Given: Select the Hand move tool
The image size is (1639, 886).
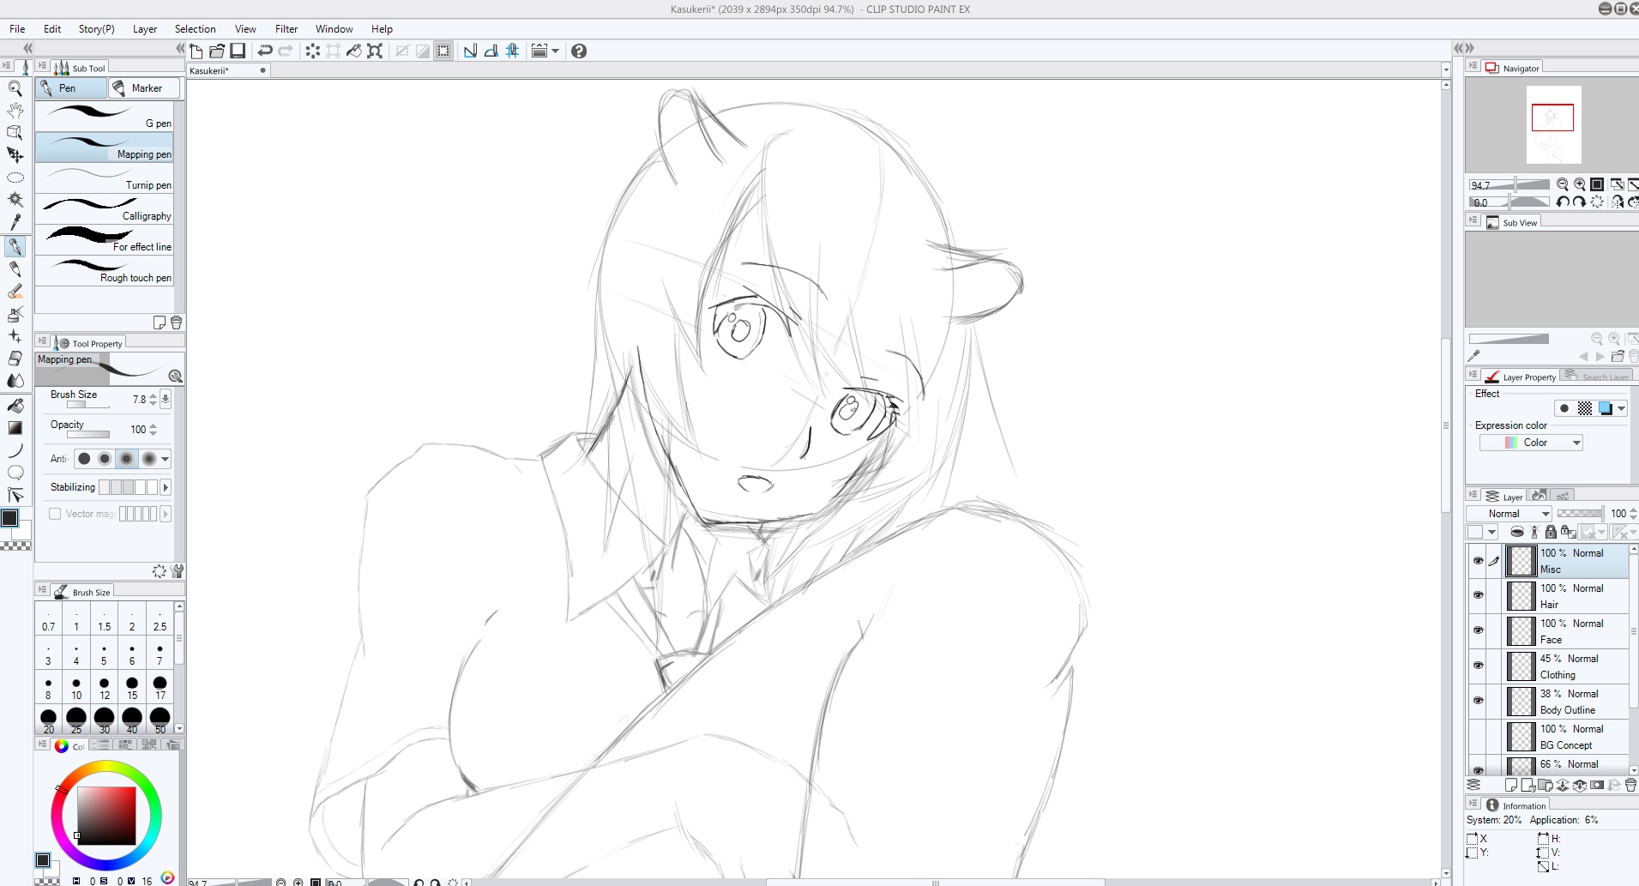Looking at the screenshot, I should click(15, 110).
